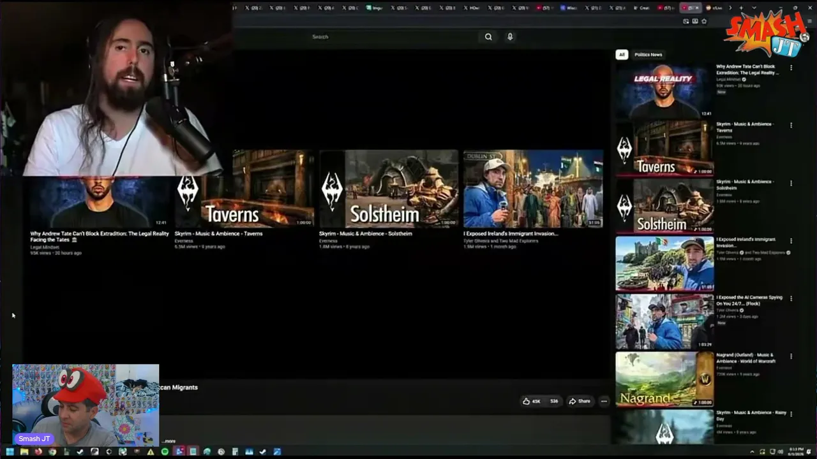Select the Politics News filter chip
Viewport: 817px width, 459px height.
(x=648, y=55)
